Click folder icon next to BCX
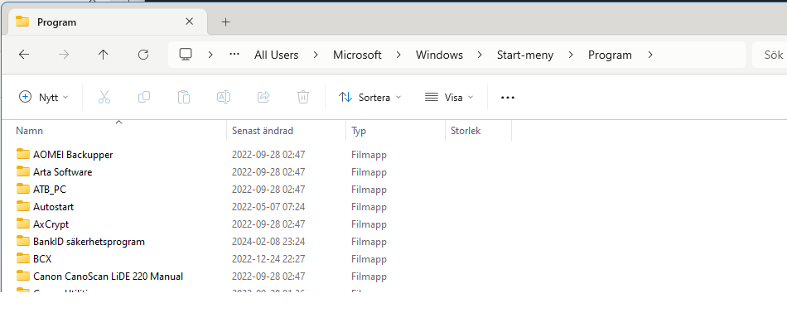This screenshot has width=787, height=332. 22,259
